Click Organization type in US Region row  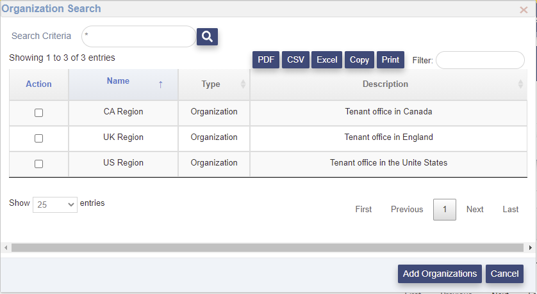pos(214,163)
